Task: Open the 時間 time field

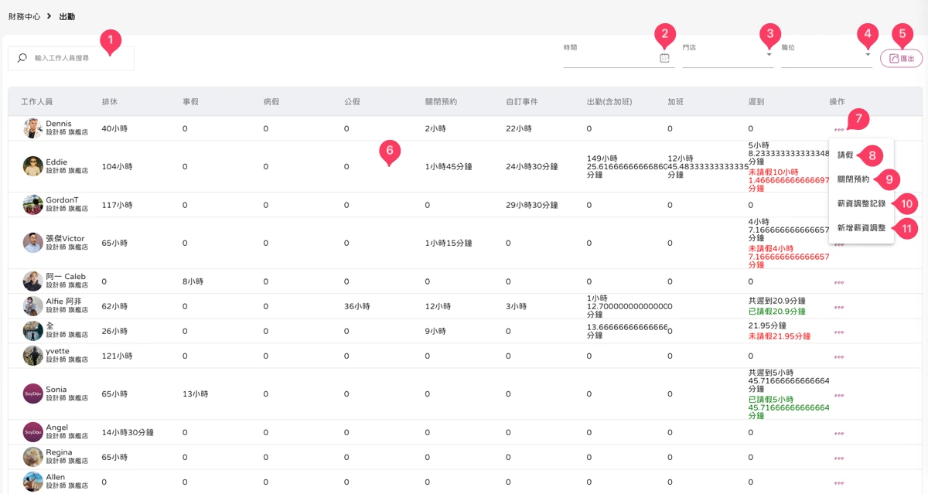Action: click(619, 53)
